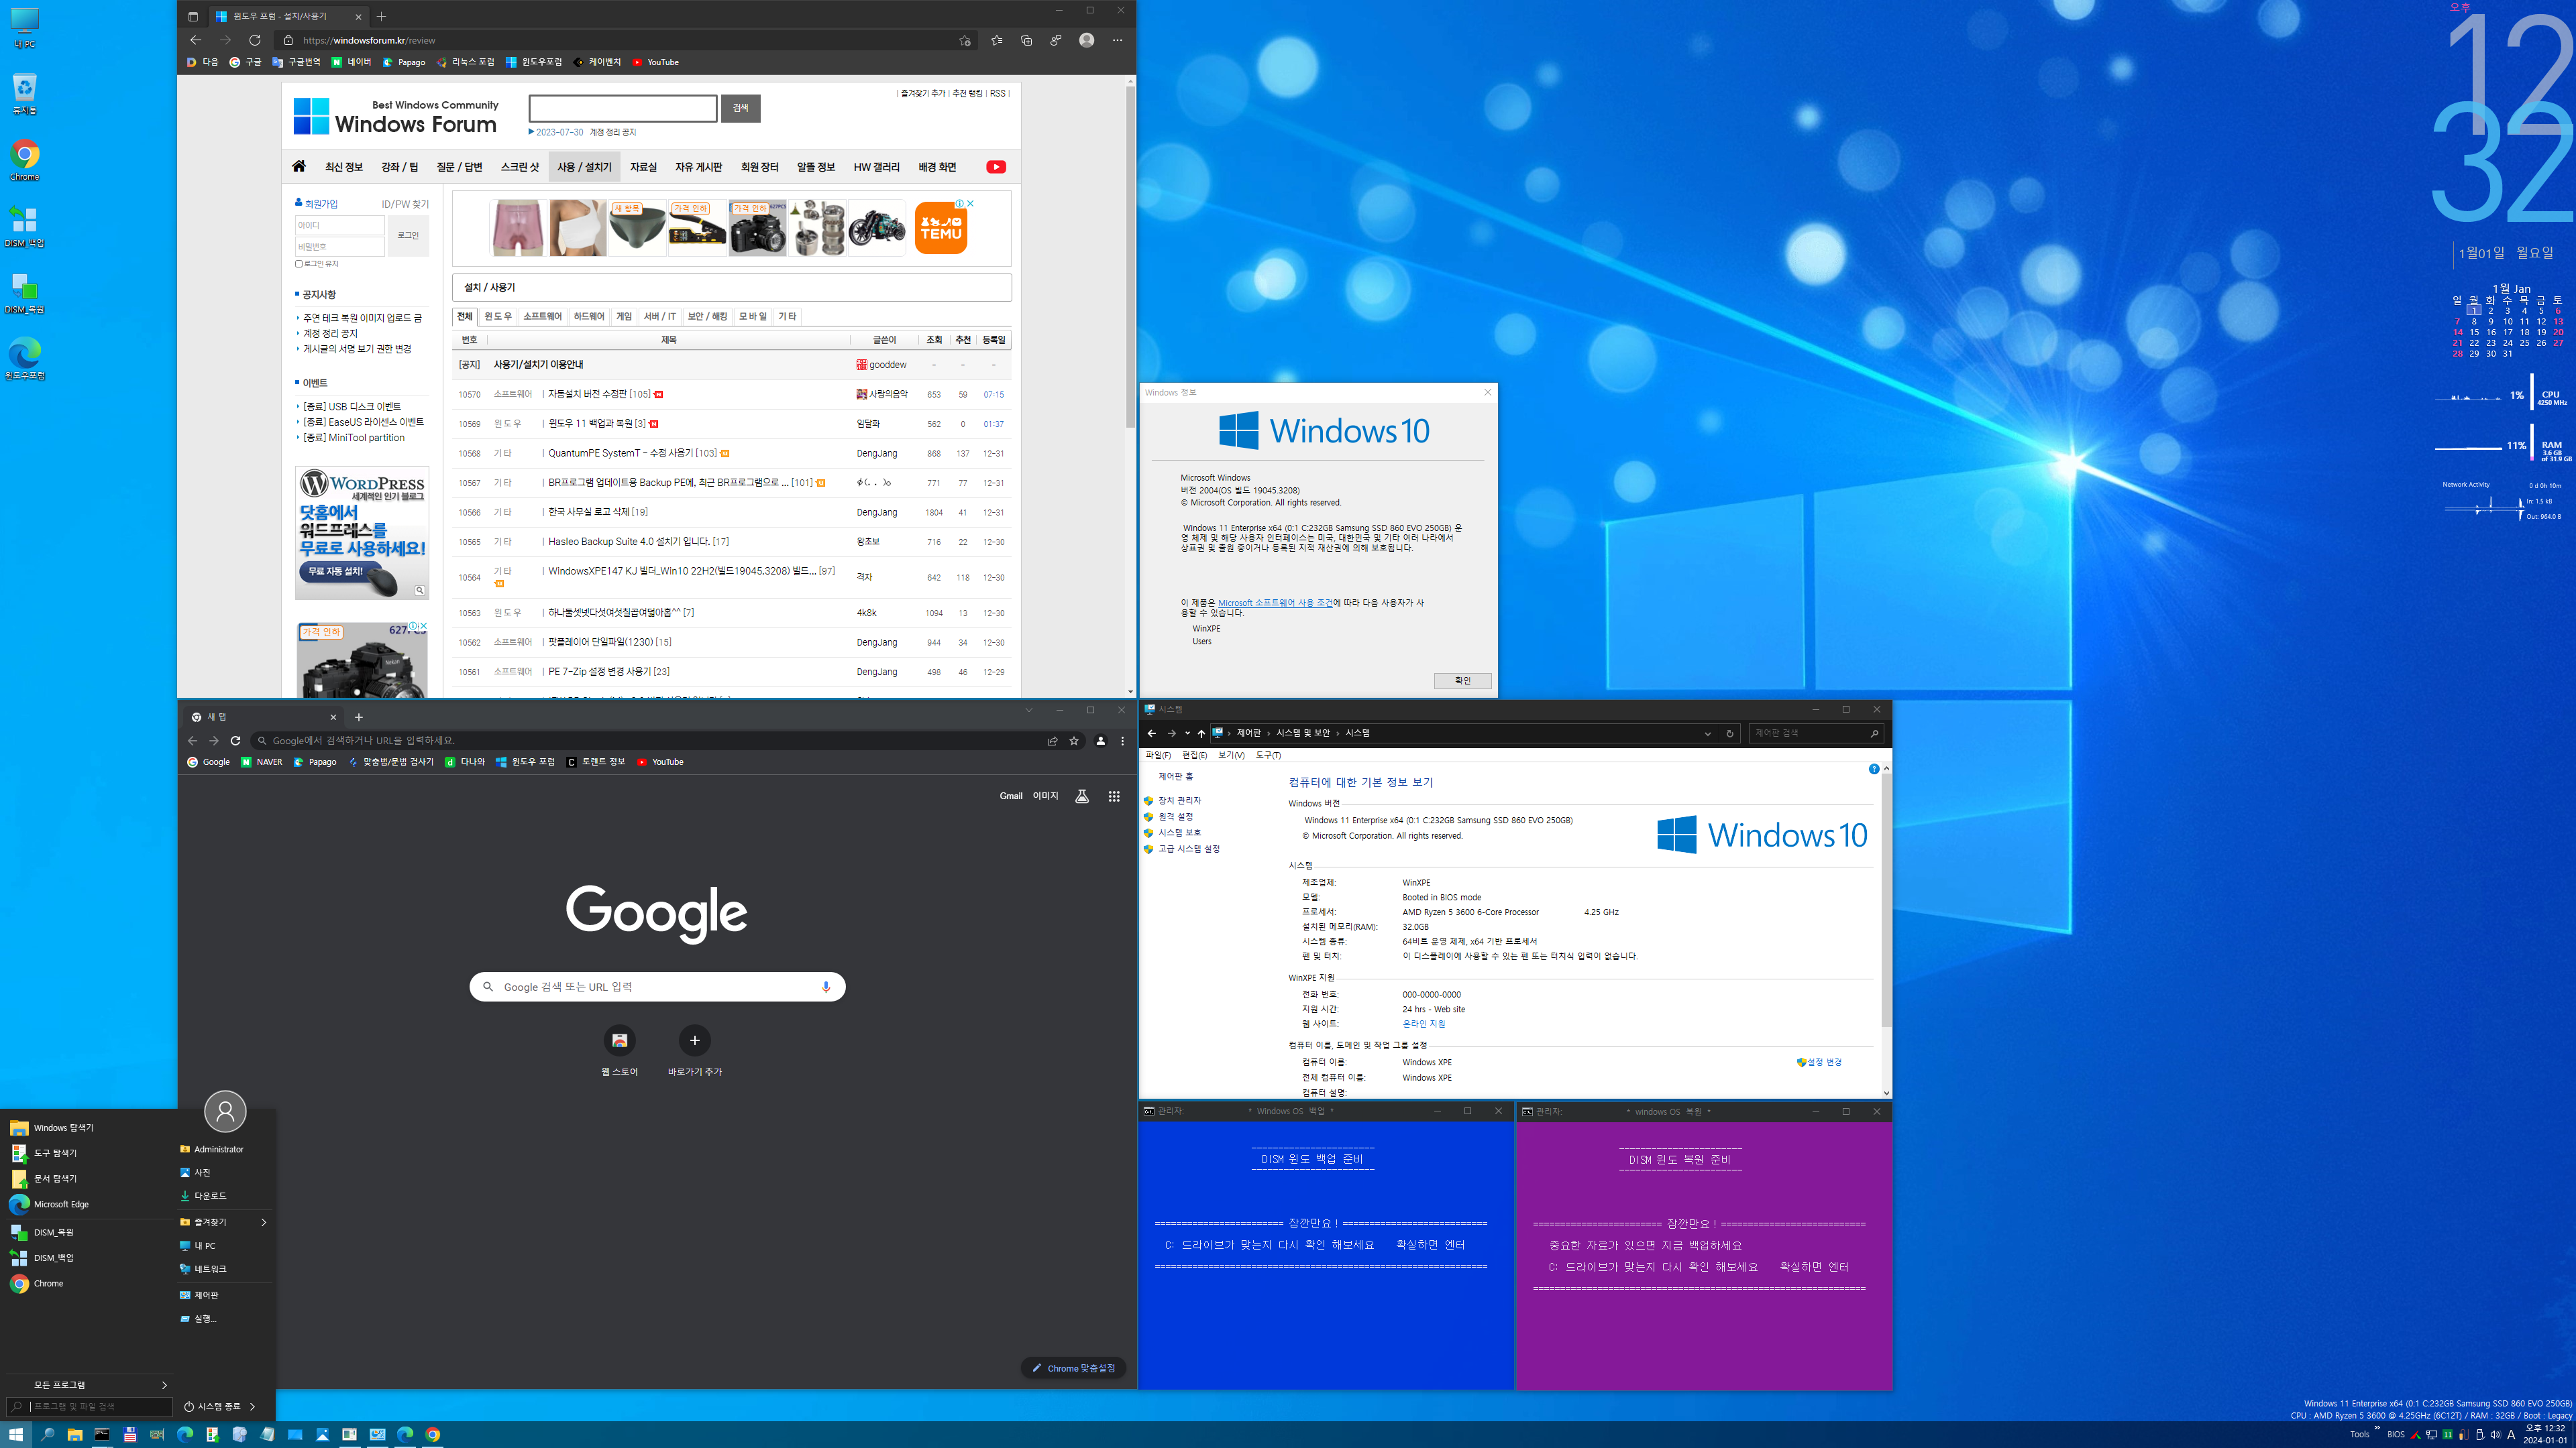Click the Chrome 맞춤설정 button

point(1074,1368)
